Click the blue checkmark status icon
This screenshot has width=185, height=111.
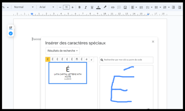[11, 34]
